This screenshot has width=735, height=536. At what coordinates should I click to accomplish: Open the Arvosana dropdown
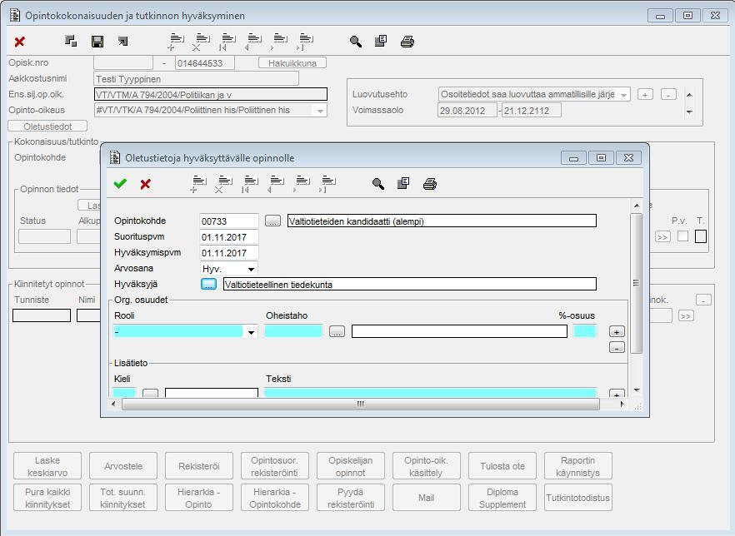[252, 269]
